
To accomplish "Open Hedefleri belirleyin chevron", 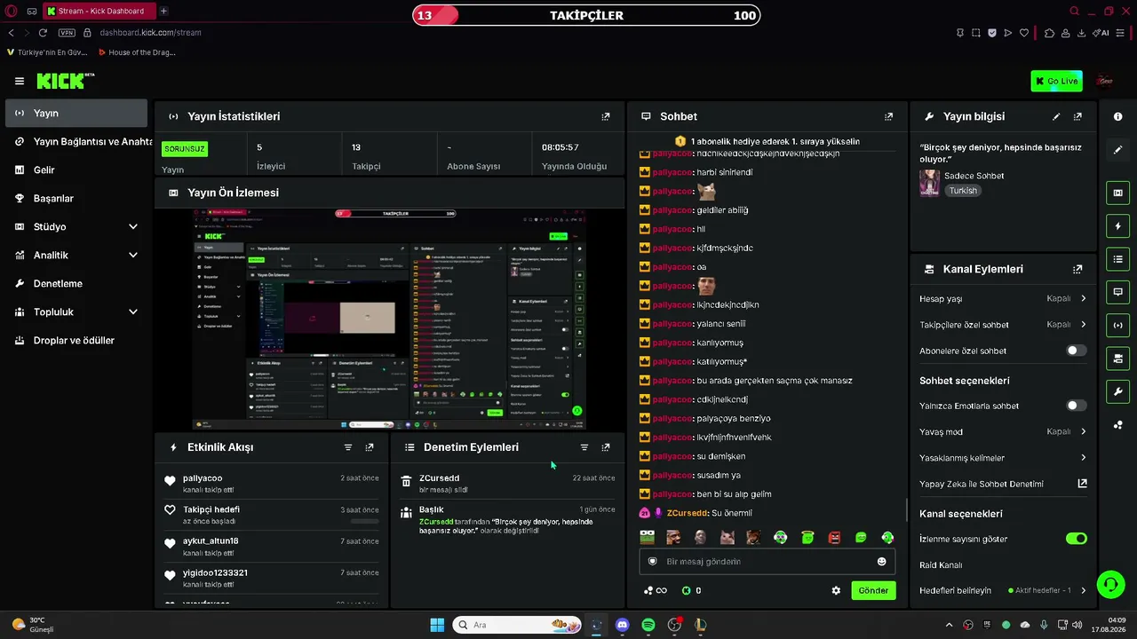I will point(1083,590).
